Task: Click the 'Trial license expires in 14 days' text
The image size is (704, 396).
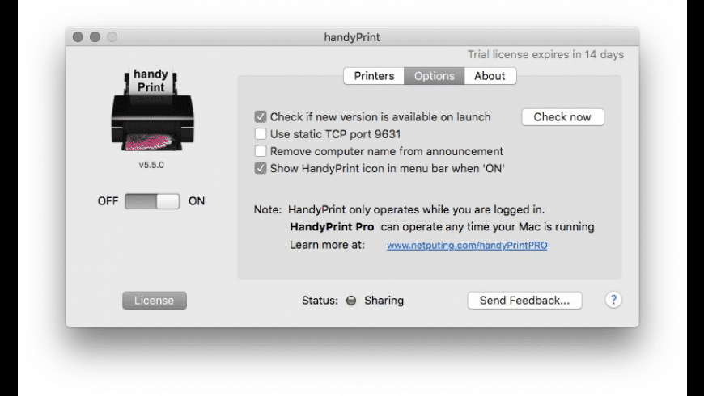Action: click(545, 55)
